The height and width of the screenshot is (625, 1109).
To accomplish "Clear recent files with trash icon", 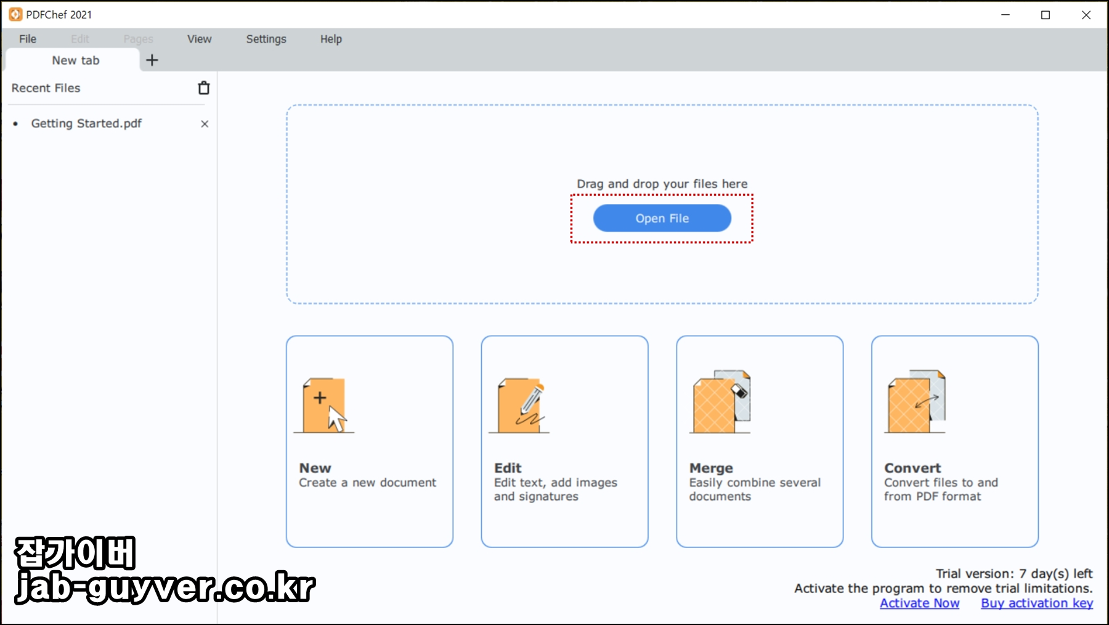I will [204, 88].
